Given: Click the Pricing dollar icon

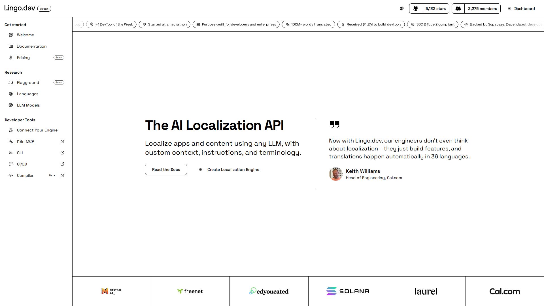Looking at the screenshot, I should pyautogui.click(x=11, y=58).
